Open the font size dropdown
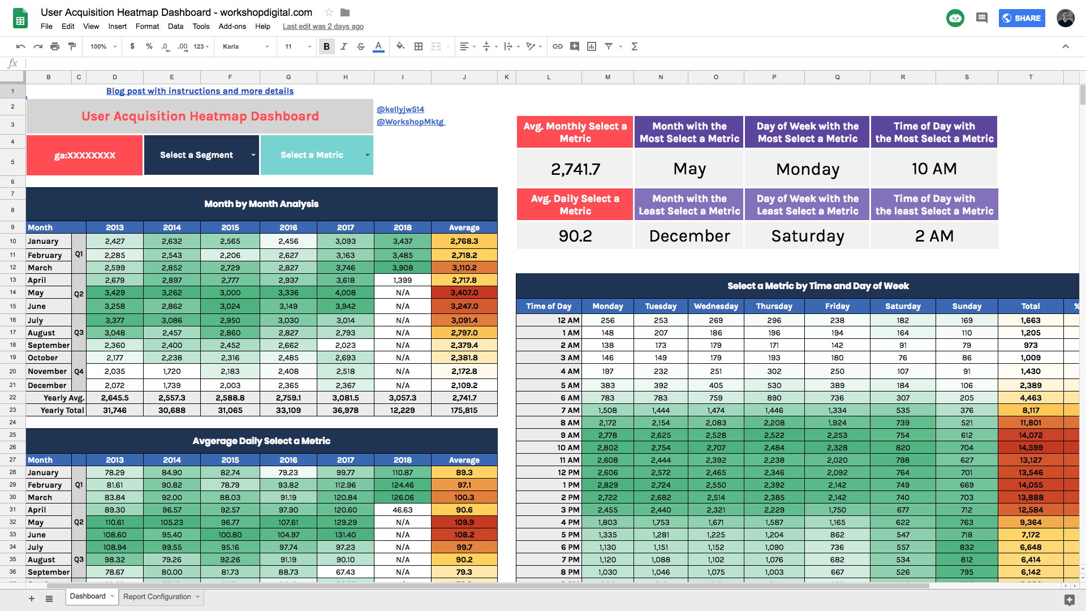Screen dimensions: 1086x611 pos(309,46)
